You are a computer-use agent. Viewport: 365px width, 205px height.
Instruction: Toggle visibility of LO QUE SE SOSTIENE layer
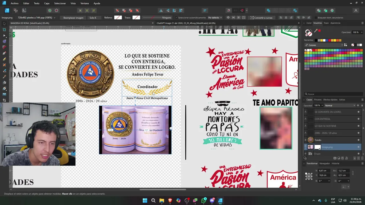click(358, 126)
